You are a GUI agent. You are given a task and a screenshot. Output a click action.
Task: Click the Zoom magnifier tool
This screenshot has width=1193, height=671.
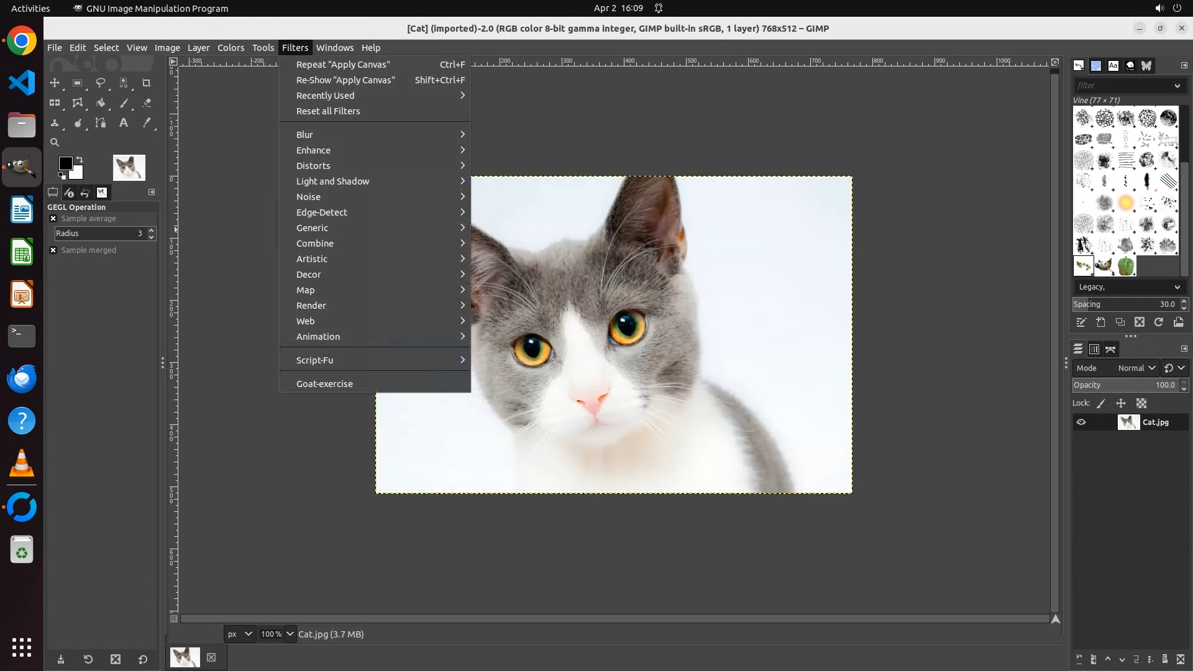pyautogui.click(x=55, y=142)
